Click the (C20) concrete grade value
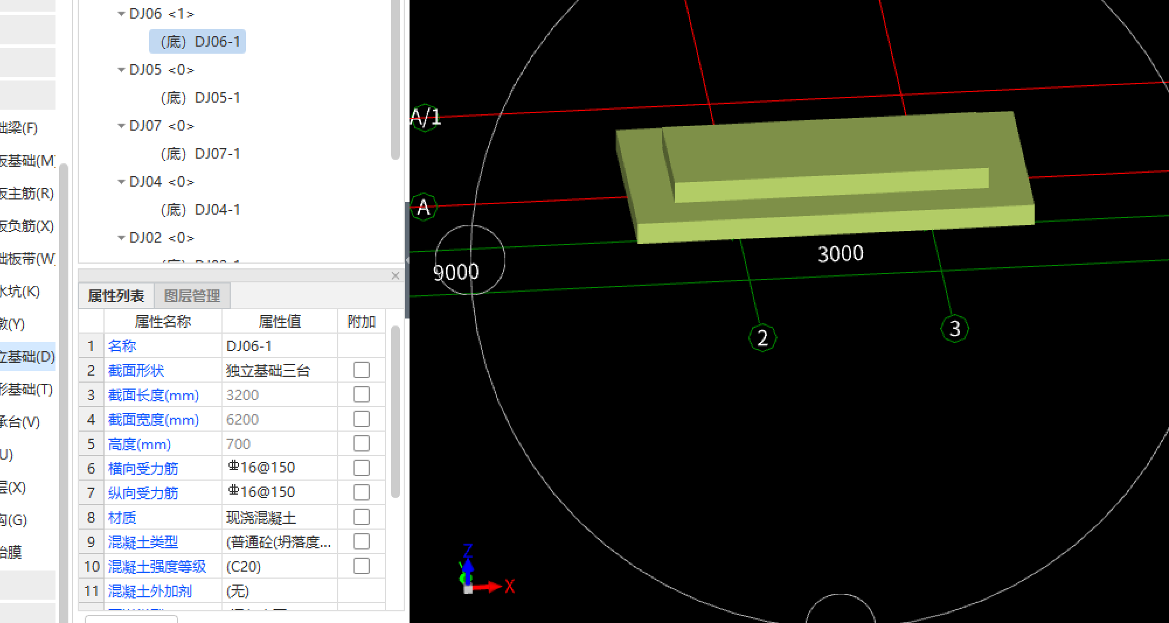The image size is (1169, 623). [279, 566]
